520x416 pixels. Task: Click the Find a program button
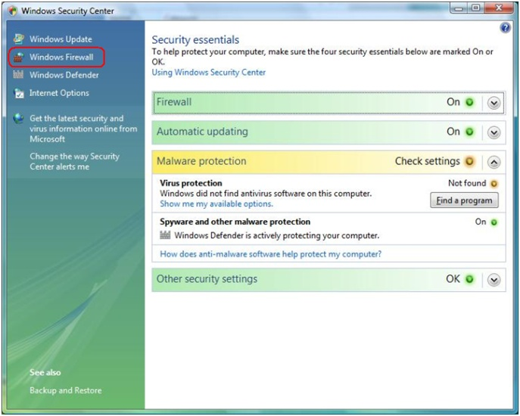click(464, 200)
